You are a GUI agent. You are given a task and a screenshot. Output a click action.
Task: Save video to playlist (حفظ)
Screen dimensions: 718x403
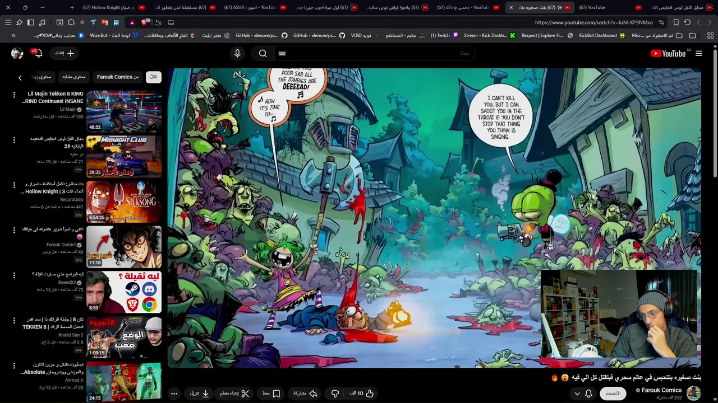point(271,393)
